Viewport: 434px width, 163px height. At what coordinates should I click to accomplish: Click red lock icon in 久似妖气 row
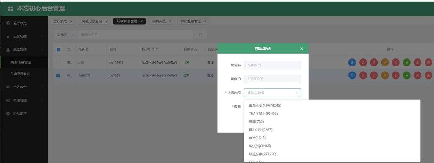[x=396, y=75]
